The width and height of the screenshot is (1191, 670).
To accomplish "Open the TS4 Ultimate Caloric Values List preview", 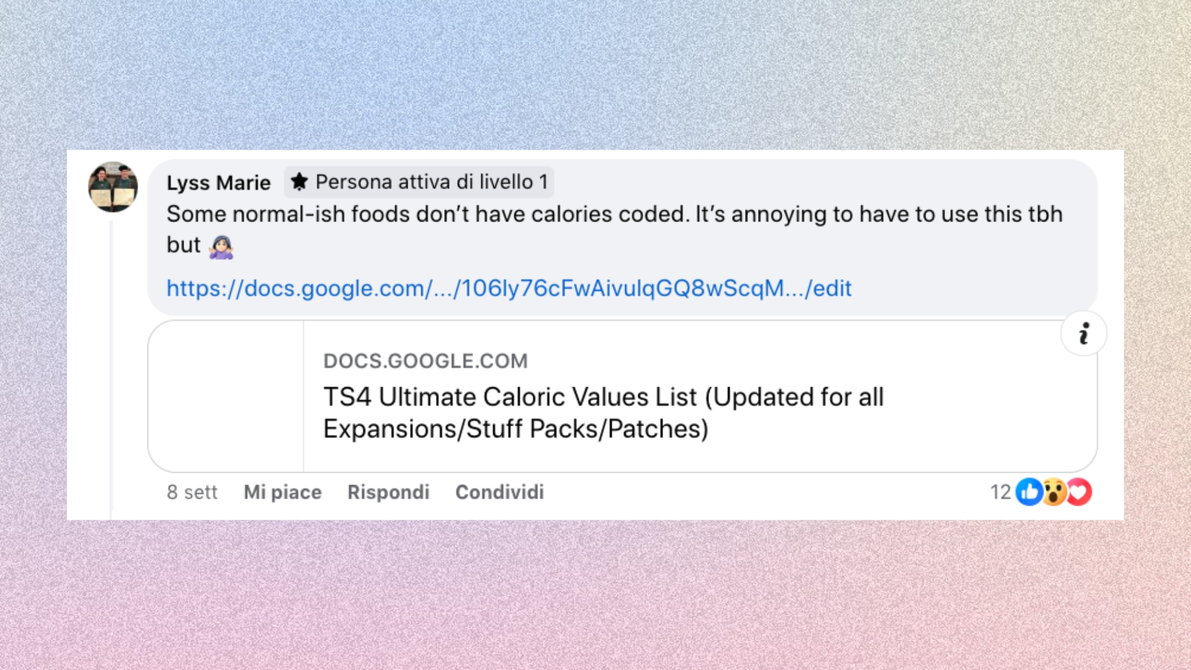I will [603, 413].
